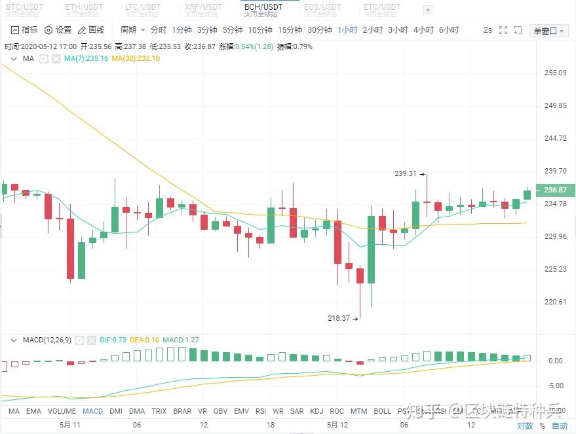Screen dimensions: 576x434
Task: Toggle the KDJ indicator
Action: coord(317,411)
